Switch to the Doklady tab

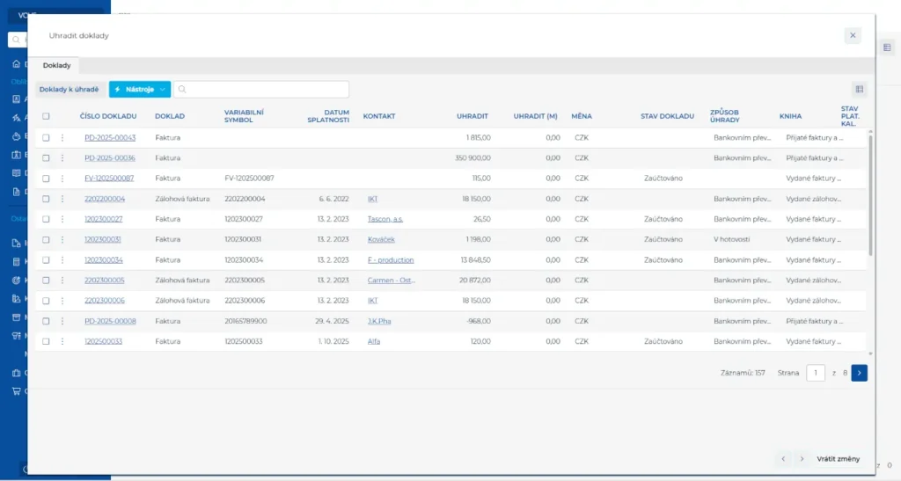57,66
